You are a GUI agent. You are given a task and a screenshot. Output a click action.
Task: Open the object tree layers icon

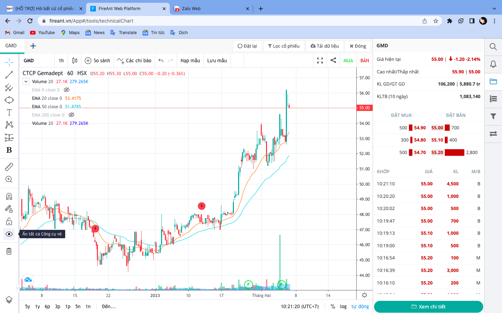[x=9, y=300]
